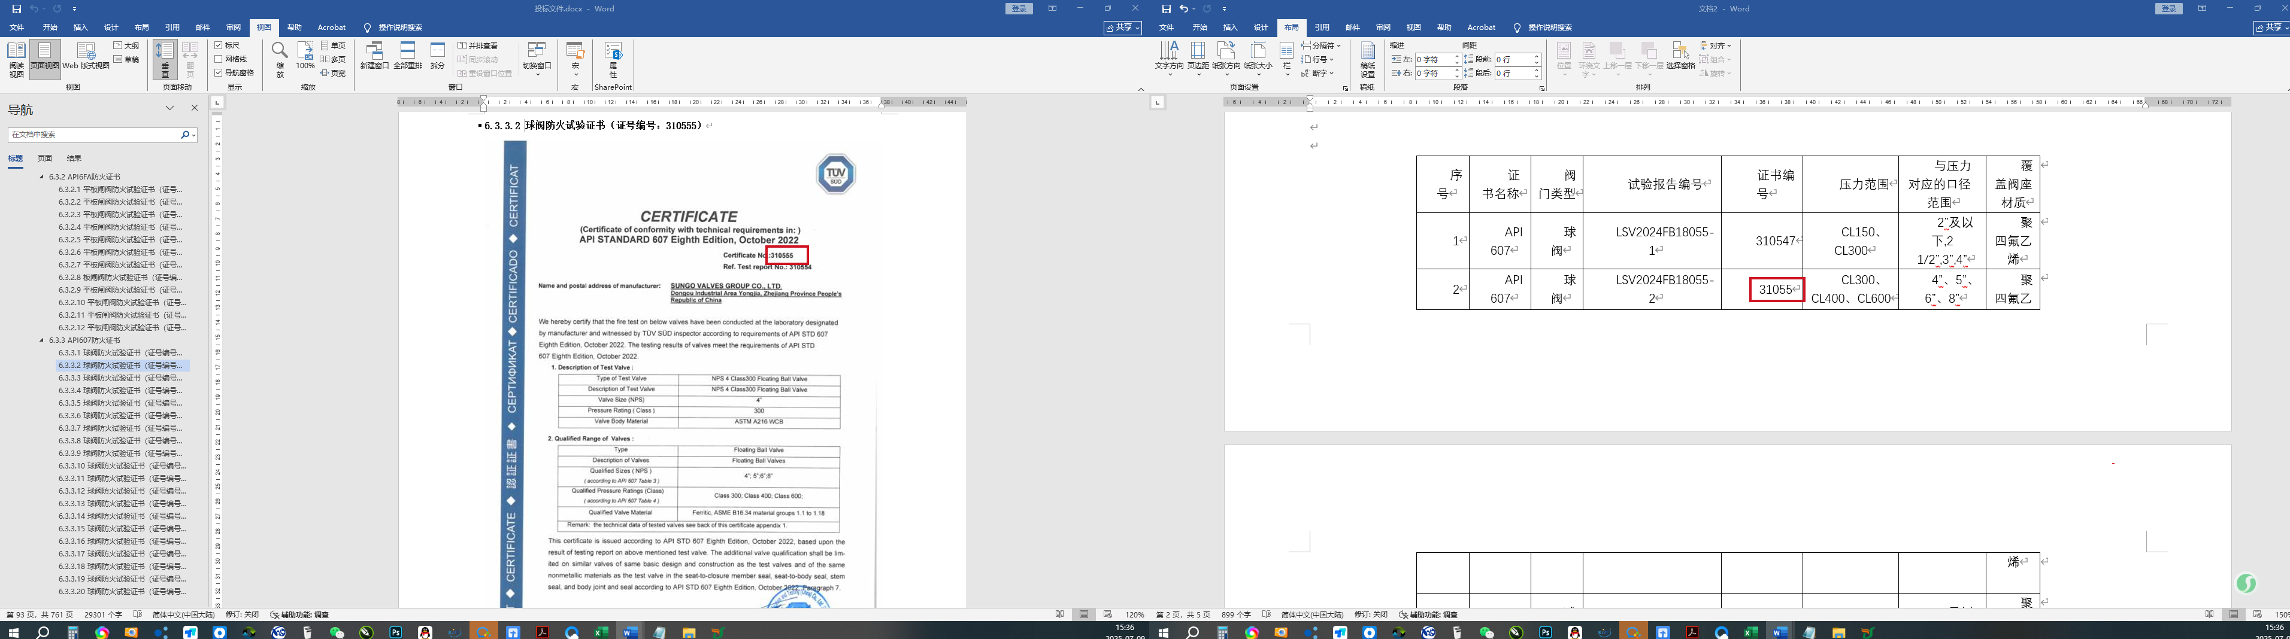Set zoom to 多页 multiple pages
Screen dimensions: 2290x639
click(x=334, y=60)
